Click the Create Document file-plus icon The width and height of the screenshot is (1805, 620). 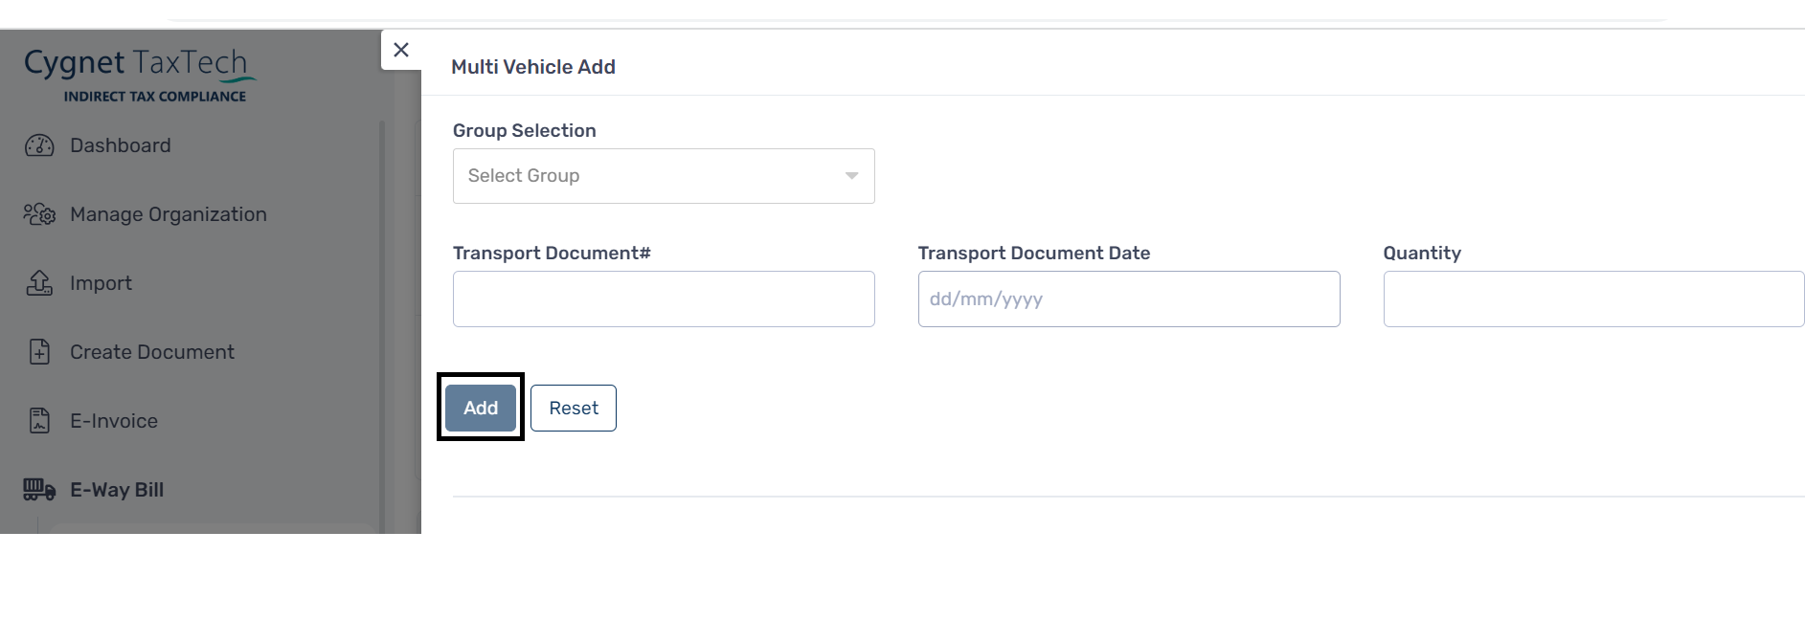[39, 352]
